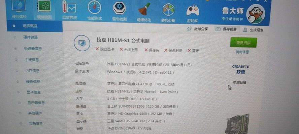The image size is (299, 134).
Task: Click the i3-4170 @ 3.70GHz processor value
Action: coord(141,84)
